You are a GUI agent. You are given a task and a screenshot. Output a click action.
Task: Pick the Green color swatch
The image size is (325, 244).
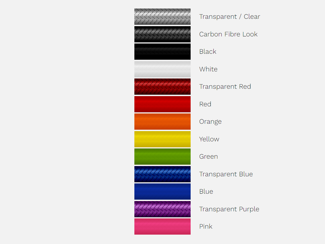coord(162,156)
